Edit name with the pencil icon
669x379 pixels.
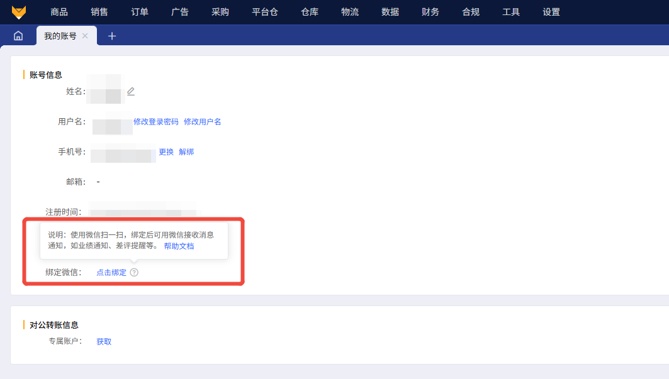point(131,91)
